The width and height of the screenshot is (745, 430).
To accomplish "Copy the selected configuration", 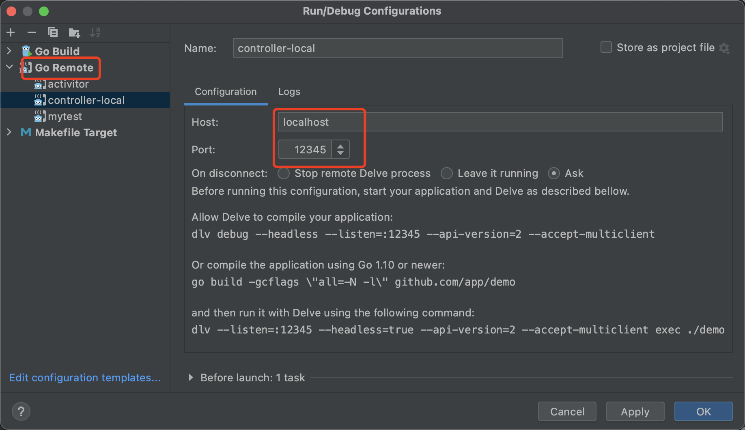I will click(x=53, y=32).
